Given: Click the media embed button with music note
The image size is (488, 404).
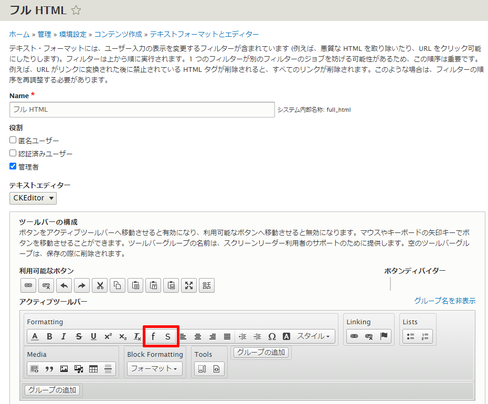Looking at the screenshot, I should pos(79,369).
